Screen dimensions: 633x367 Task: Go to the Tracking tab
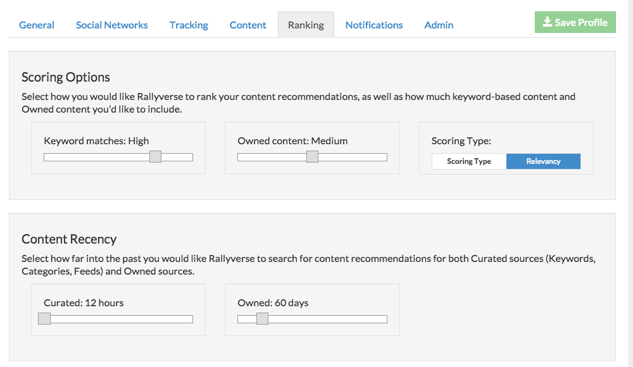click(x=189, y=25)
